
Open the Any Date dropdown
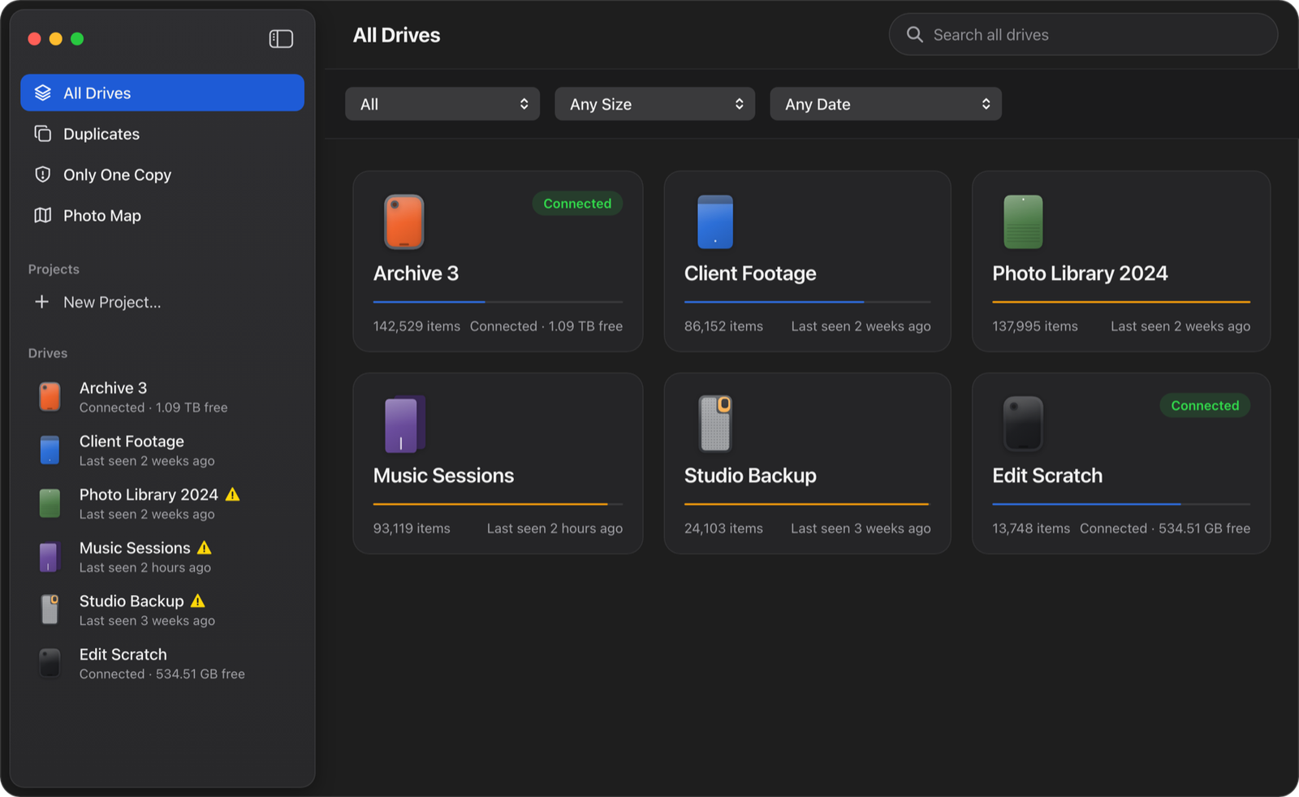[x=886, y=104]
